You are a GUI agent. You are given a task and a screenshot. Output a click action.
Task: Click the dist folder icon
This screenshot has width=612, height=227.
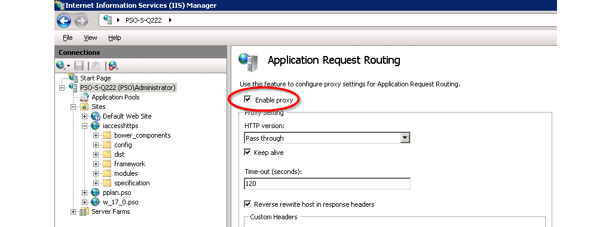[107, 154]
